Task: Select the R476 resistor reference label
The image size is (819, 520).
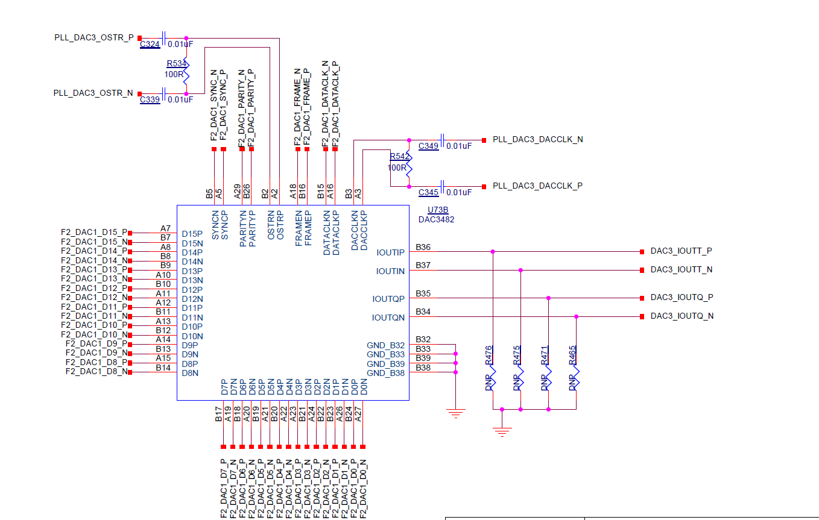Action: (489, 356)
